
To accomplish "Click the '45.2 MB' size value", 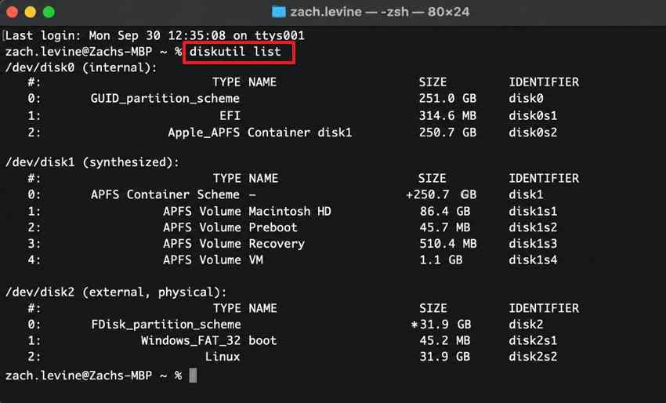I will coord(445,341).
